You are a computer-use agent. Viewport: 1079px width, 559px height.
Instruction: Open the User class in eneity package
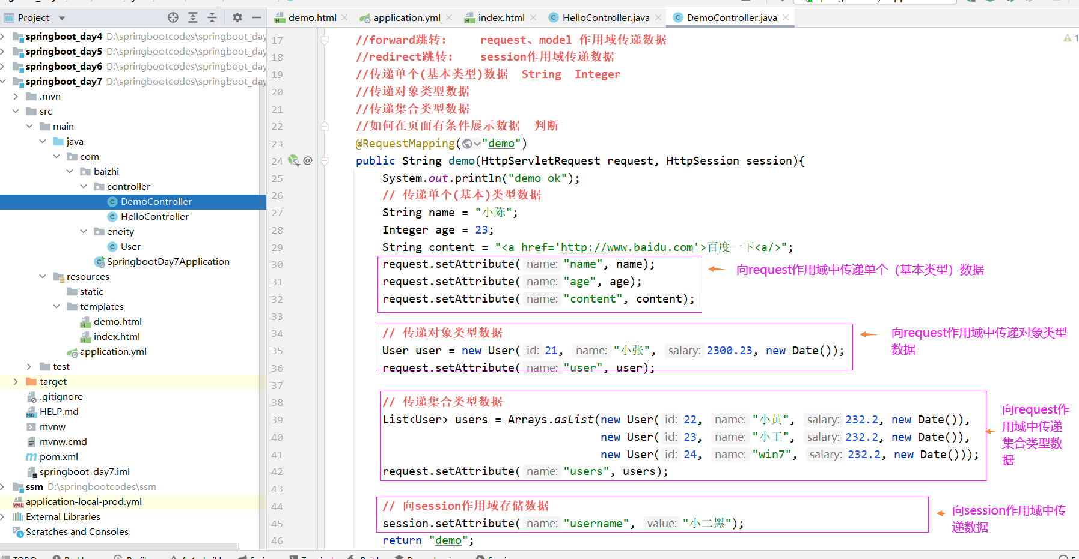point(130,247)
